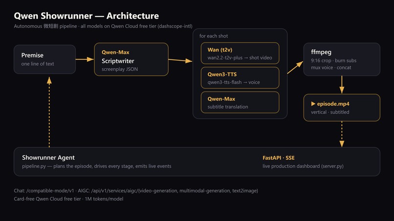Click the 'for each shot' group label

(x=214, y=36)
